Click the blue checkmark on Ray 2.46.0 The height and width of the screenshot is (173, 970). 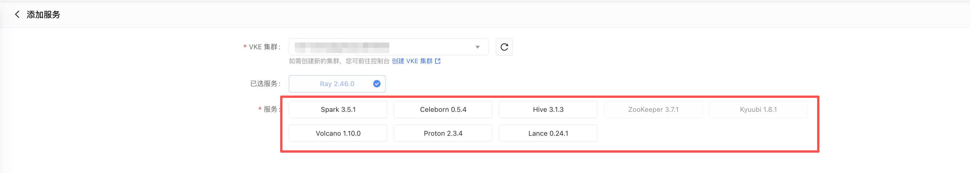tap(376, 84)
